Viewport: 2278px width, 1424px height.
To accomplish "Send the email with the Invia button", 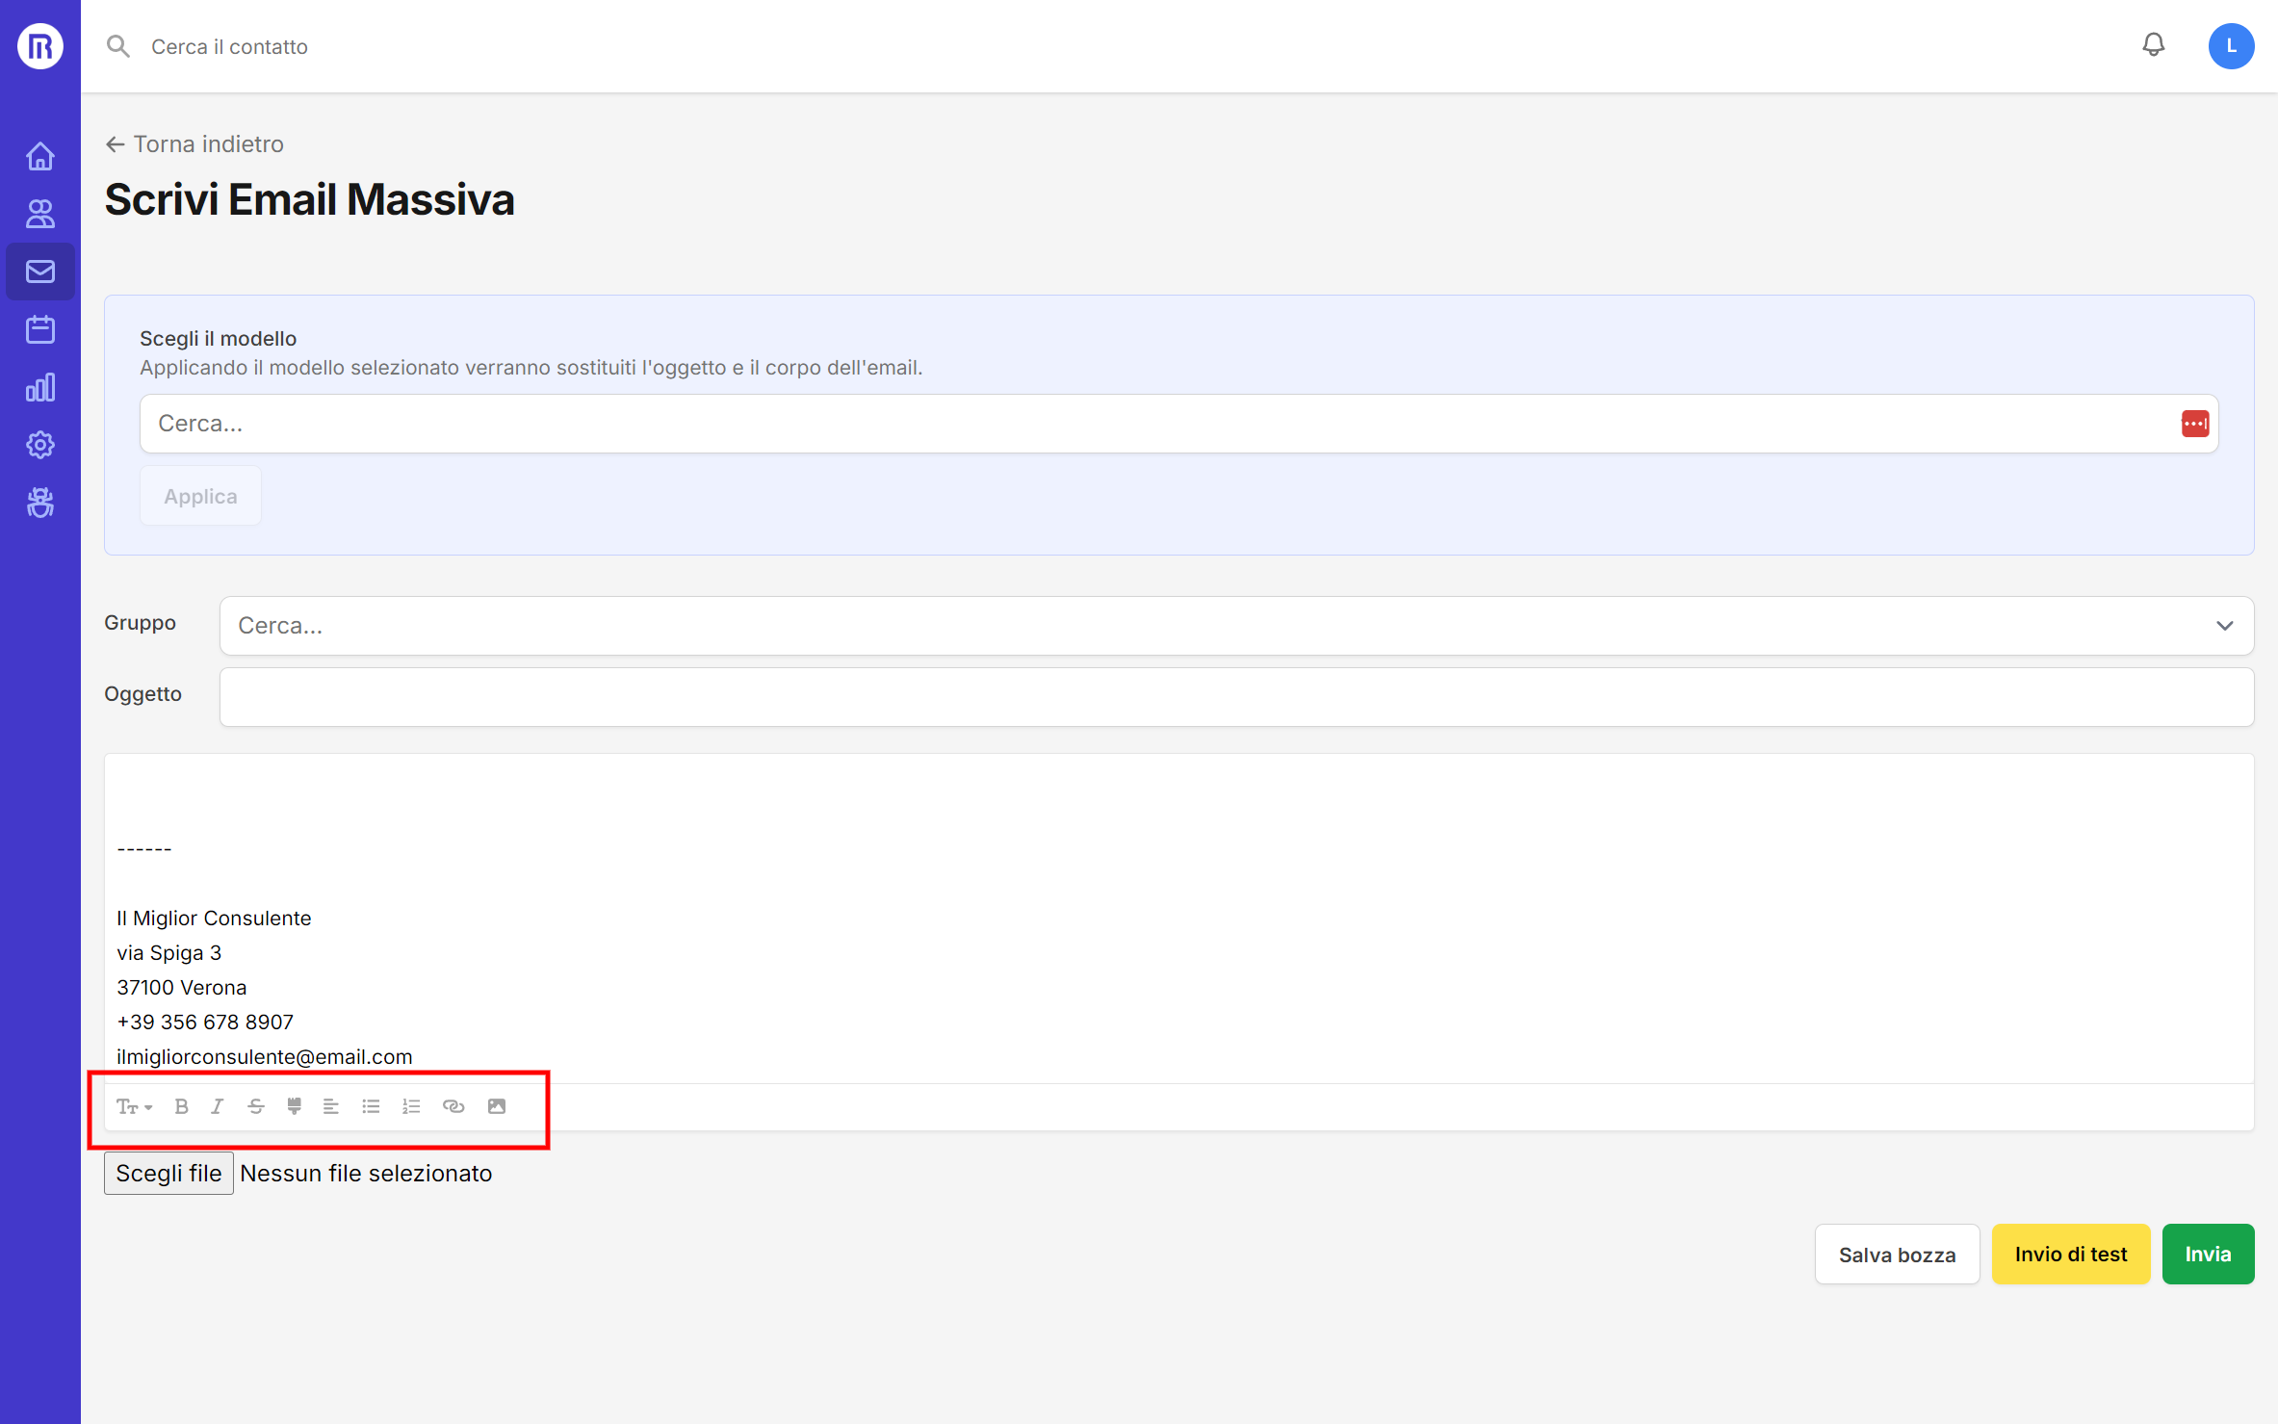I will pos(2208,1253).
